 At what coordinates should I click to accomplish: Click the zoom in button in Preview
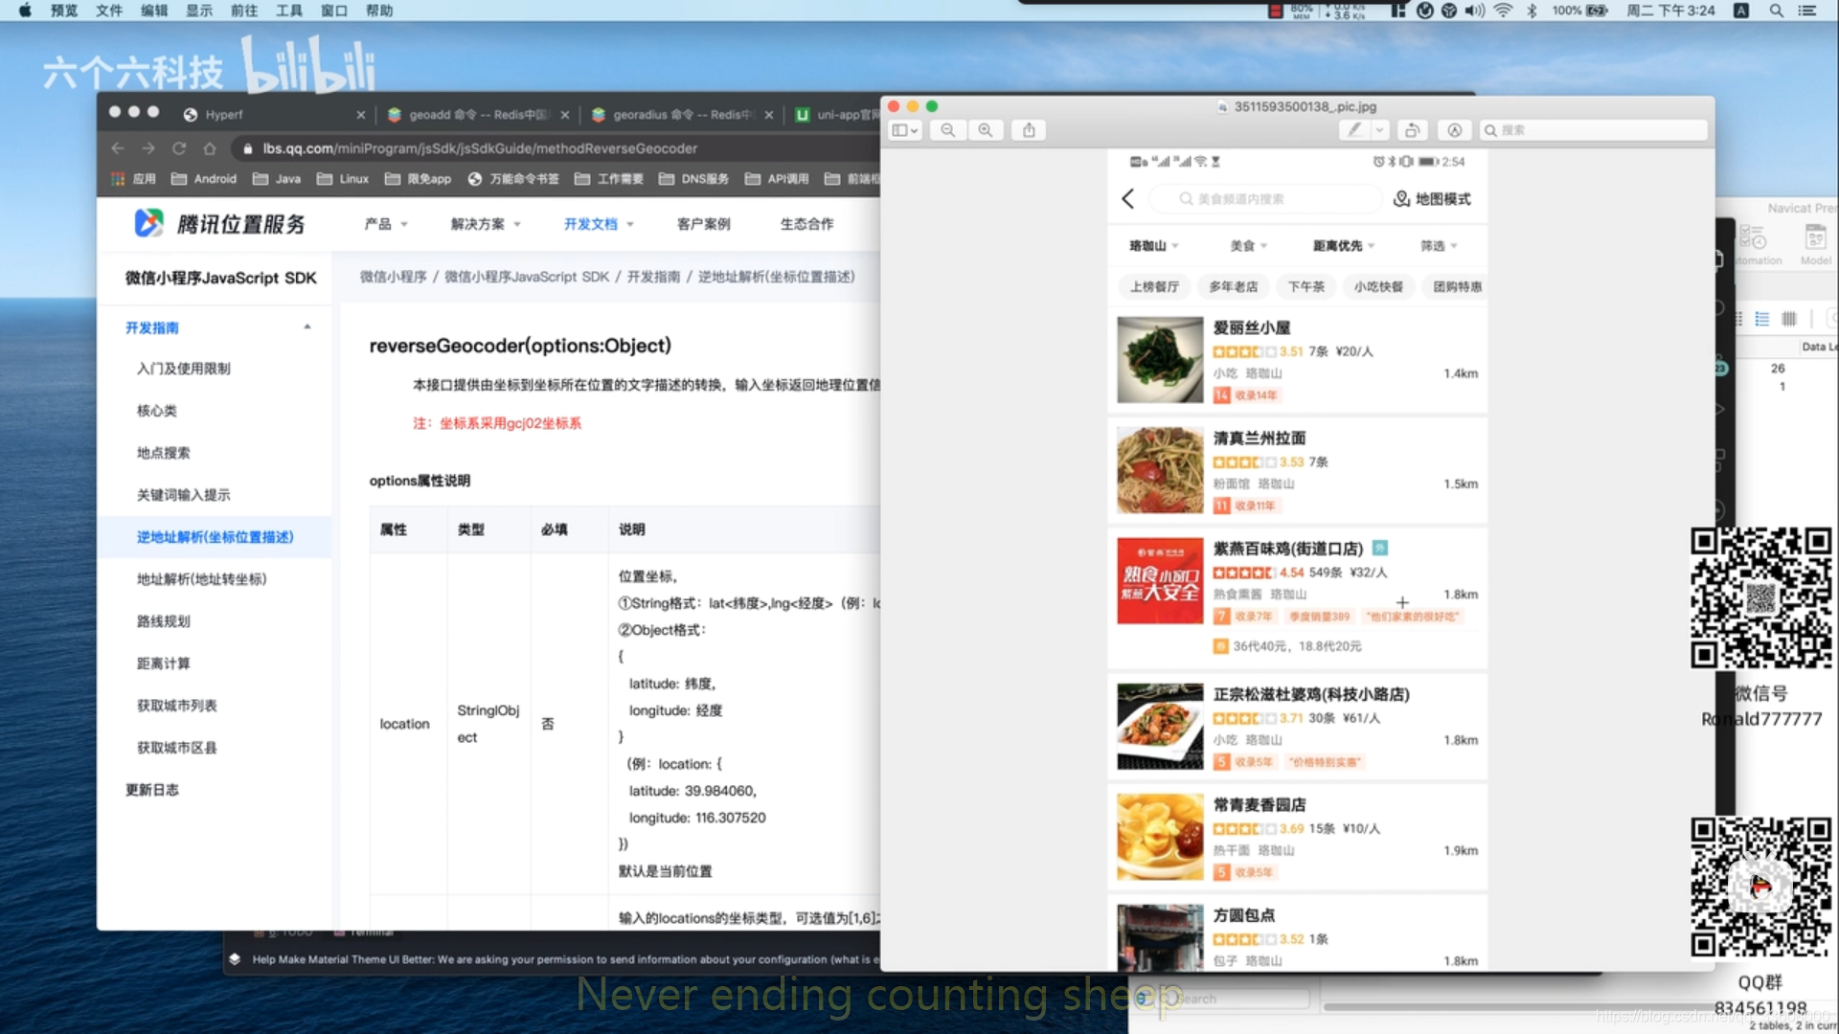click(x=985, y=130)
